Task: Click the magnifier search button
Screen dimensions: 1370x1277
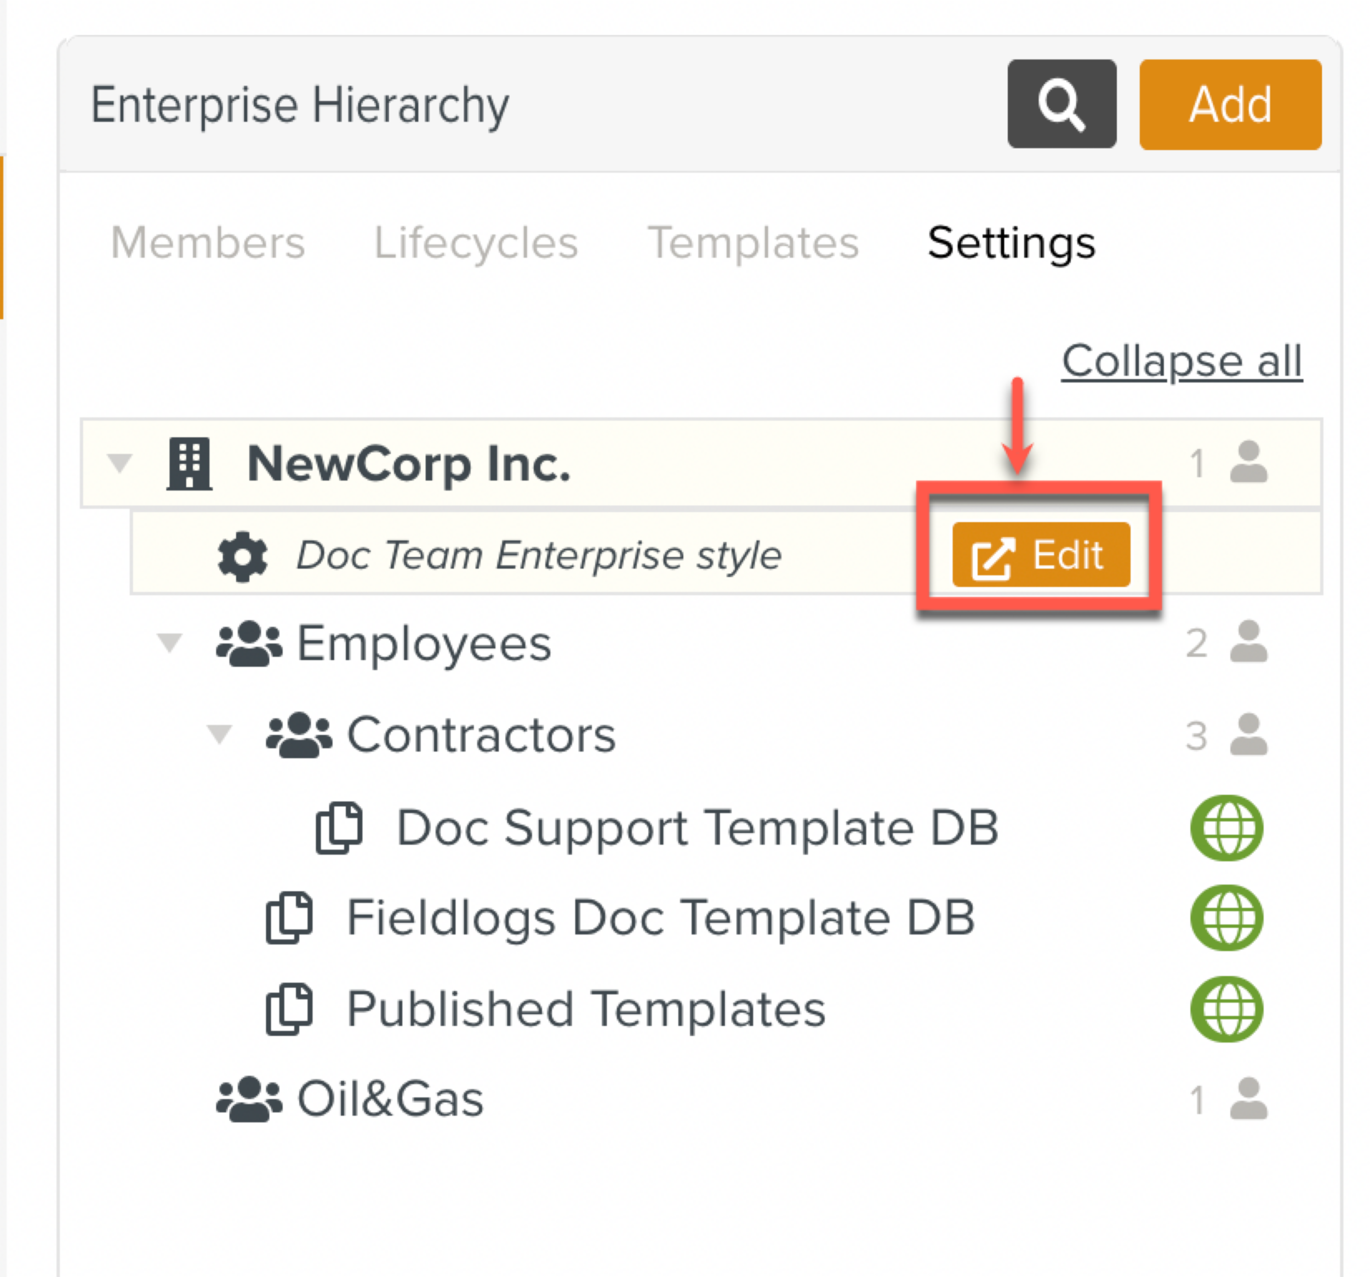Action: point(1061,104)
